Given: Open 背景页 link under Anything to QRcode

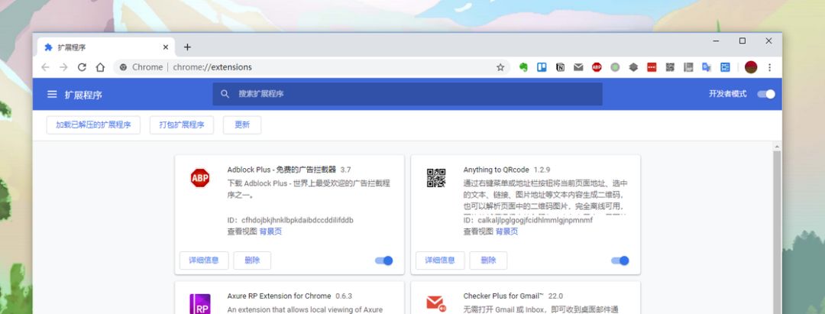Looking at the screenshot, I should point(506,231).
